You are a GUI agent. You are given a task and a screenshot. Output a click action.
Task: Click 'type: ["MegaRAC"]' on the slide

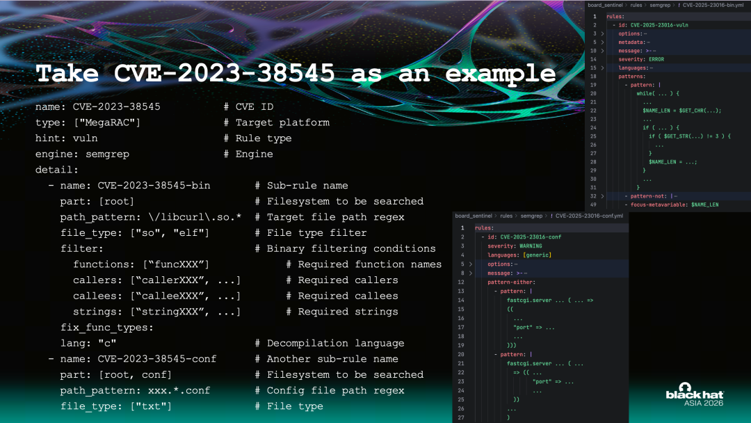pyautogui.click(x=88, y=122)
